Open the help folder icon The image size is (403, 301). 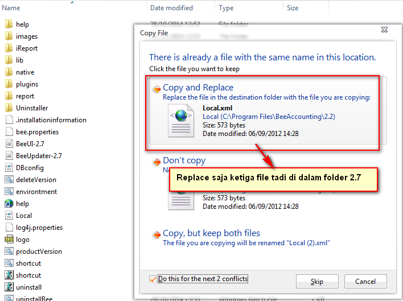[9, 24]
